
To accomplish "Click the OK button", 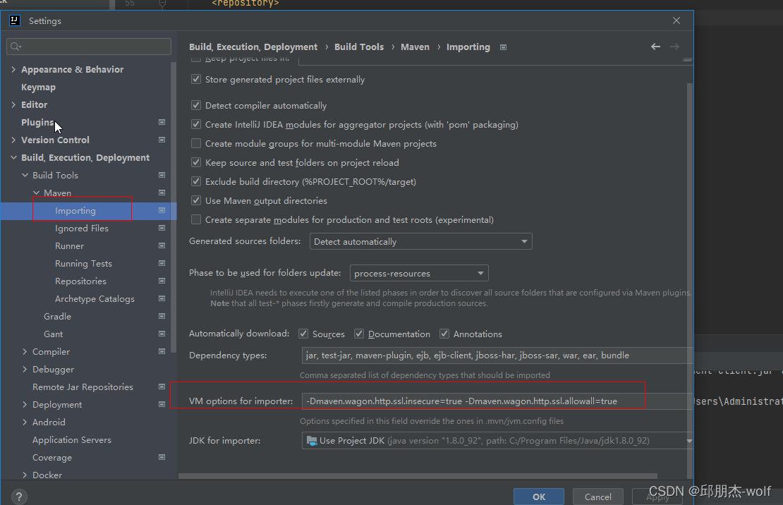I will click(538, 496).
